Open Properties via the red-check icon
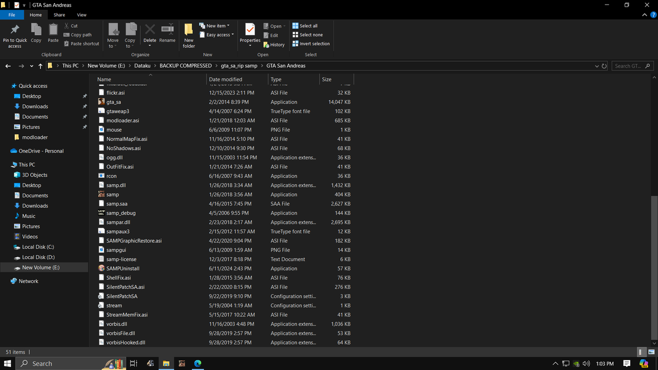The width and height of the screenshot is (658, 370). coord(250,29)
